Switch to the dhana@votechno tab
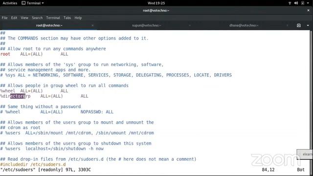Viewport: 313px width, 176px height. (x=244, y=25)
